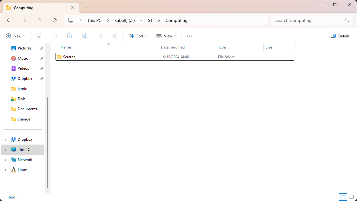The image size is (357, 201).
Task: Open the View dropdown menu
Action: 166,36
